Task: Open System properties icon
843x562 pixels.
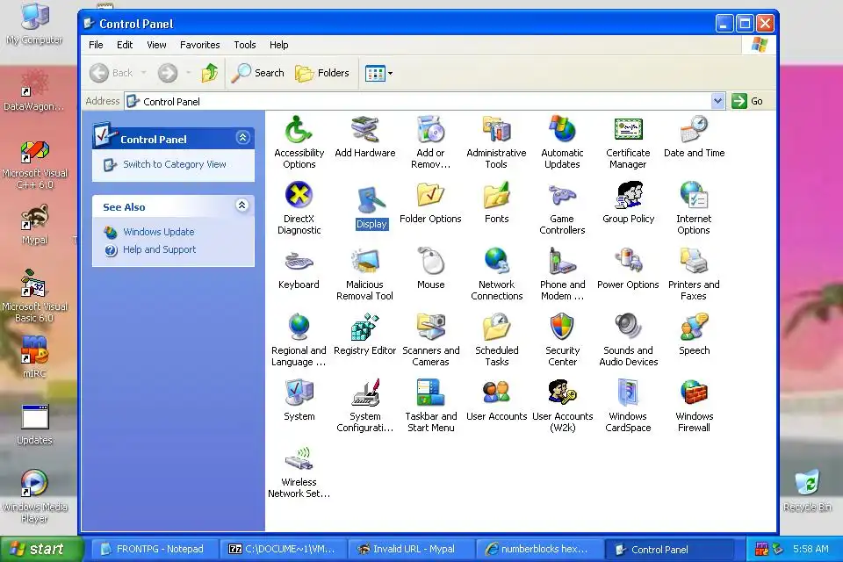Action: (299, 393)
